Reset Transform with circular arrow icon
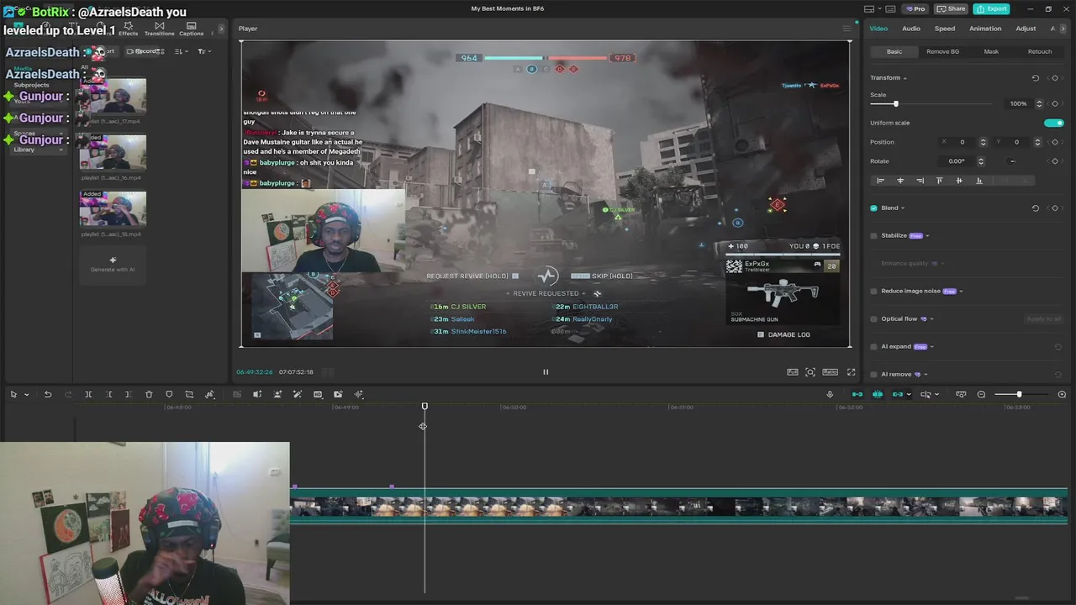 click(1036, 78)
